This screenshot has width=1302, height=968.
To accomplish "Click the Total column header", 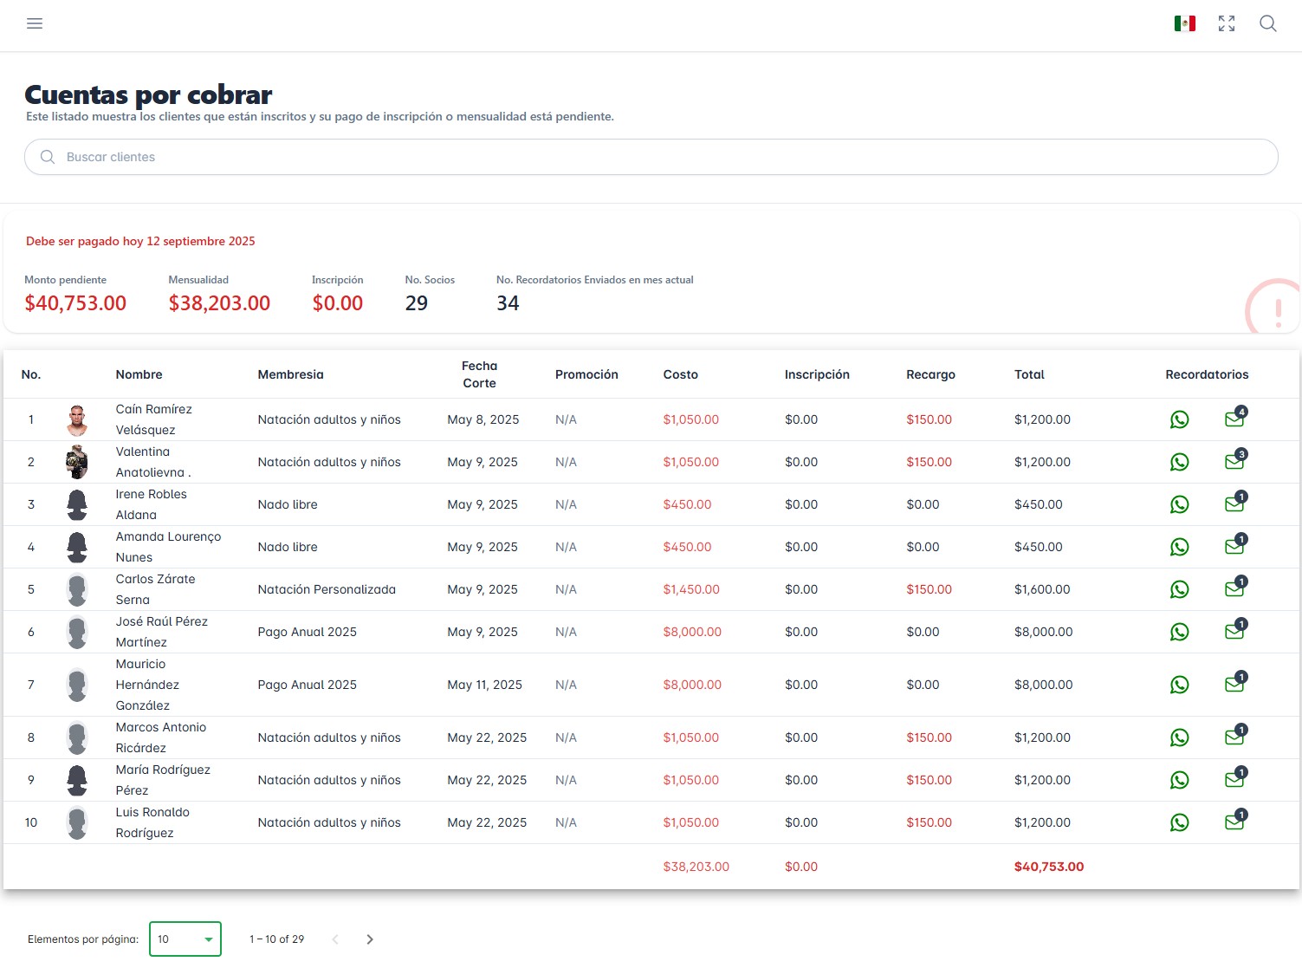I will (x=1029, y=374).
